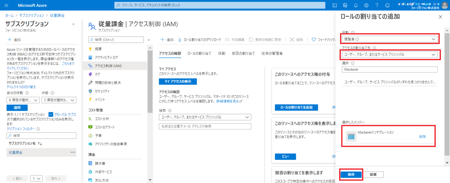Open 自分の役割 dropdown with 8 項目
The height and width of the screenshot is (183, 450).
coord(23,100)
